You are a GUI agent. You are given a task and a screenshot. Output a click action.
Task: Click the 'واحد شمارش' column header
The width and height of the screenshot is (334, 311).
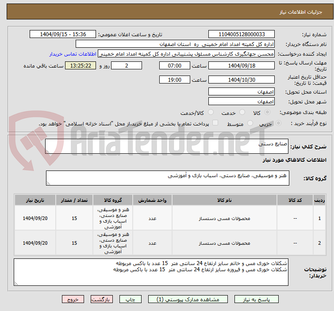[152, 200]
